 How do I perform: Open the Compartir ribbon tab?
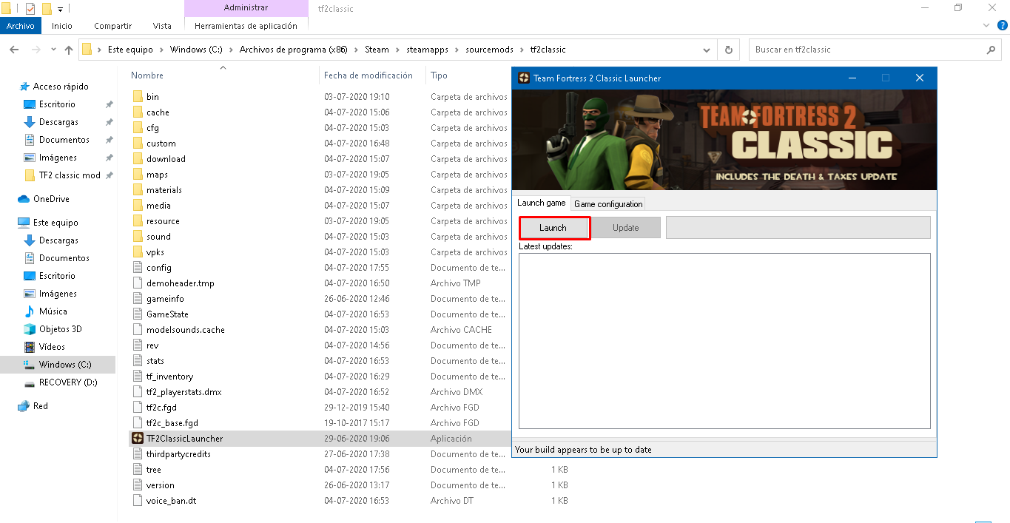112,25
